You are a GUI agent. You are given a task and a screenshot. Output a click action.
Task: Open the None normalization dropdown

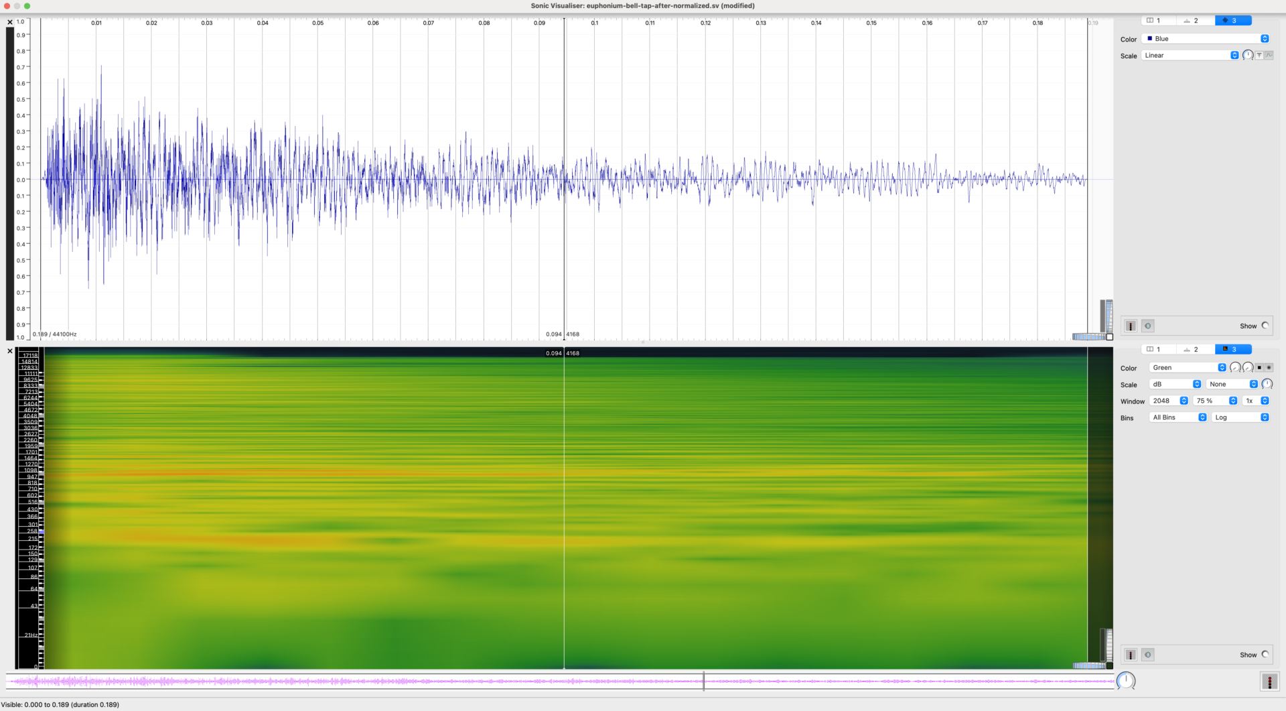1232,385
